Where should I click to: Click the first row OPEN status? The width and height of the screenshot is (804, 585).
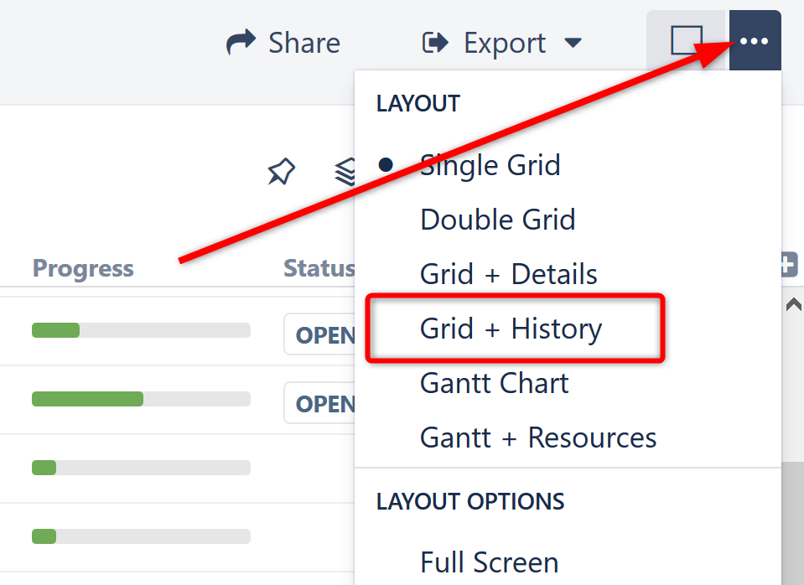coord(319,334)
